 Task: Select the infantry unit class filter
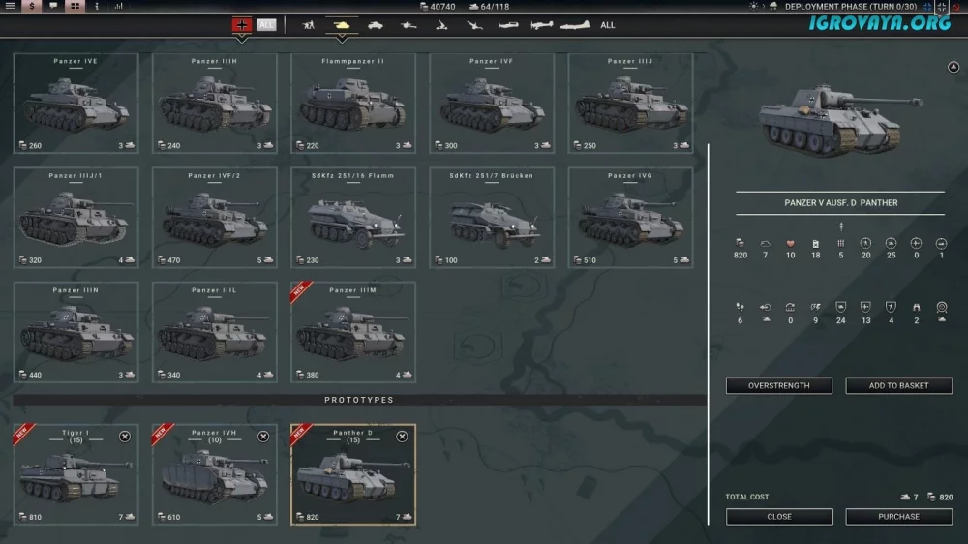tap(308, 25)
